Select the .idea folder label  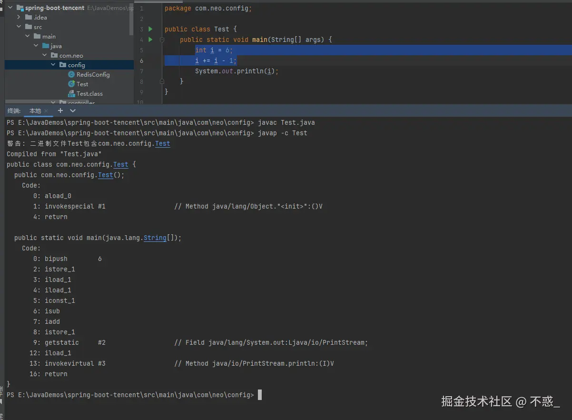click(x=40, y=17)
